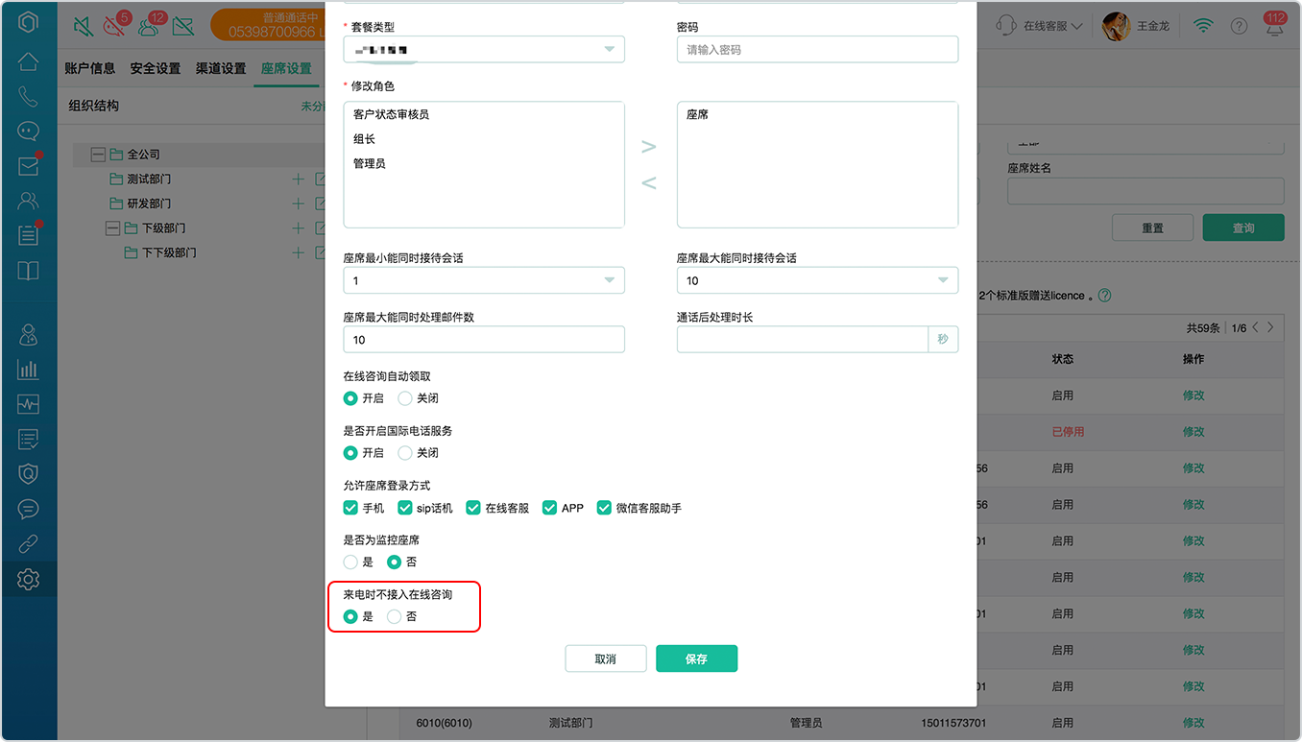Open the message lines bubble sidebar icon

[28, 509]
